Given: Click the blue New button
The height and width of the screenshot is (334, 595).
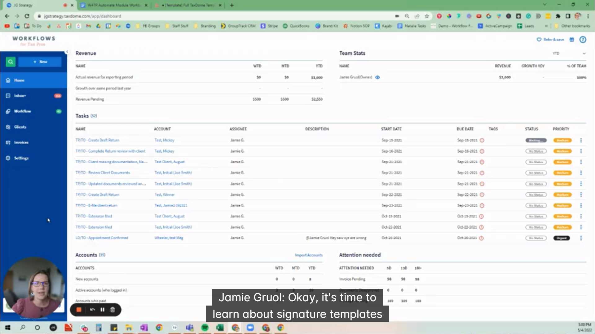Looking at the screenshot, I should point(40,62).
